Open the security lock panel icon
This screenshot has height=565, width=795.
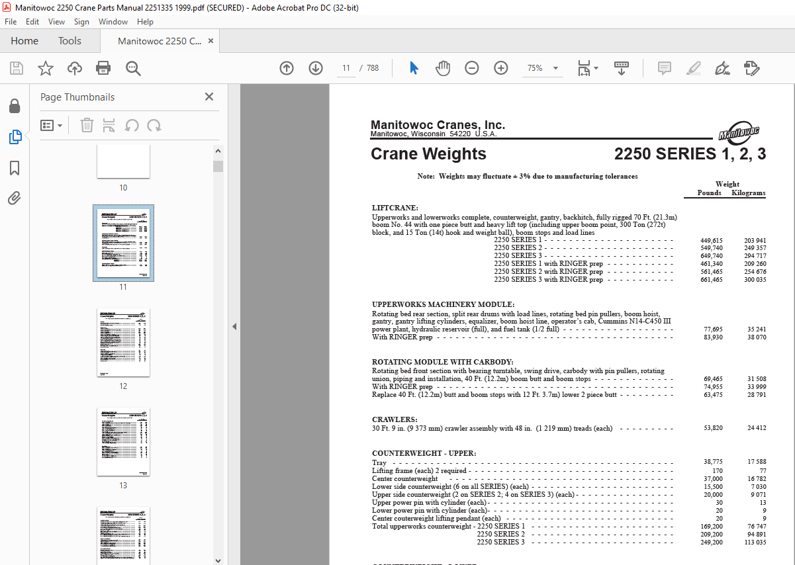click(15, 107)
